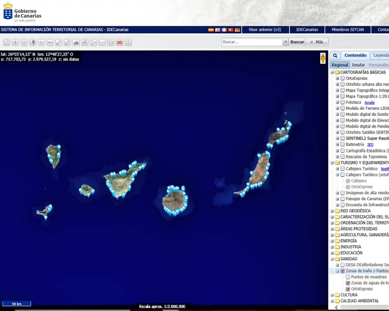Select the pencil drawing tool
The image size is (389, 311).
(59, 42)
